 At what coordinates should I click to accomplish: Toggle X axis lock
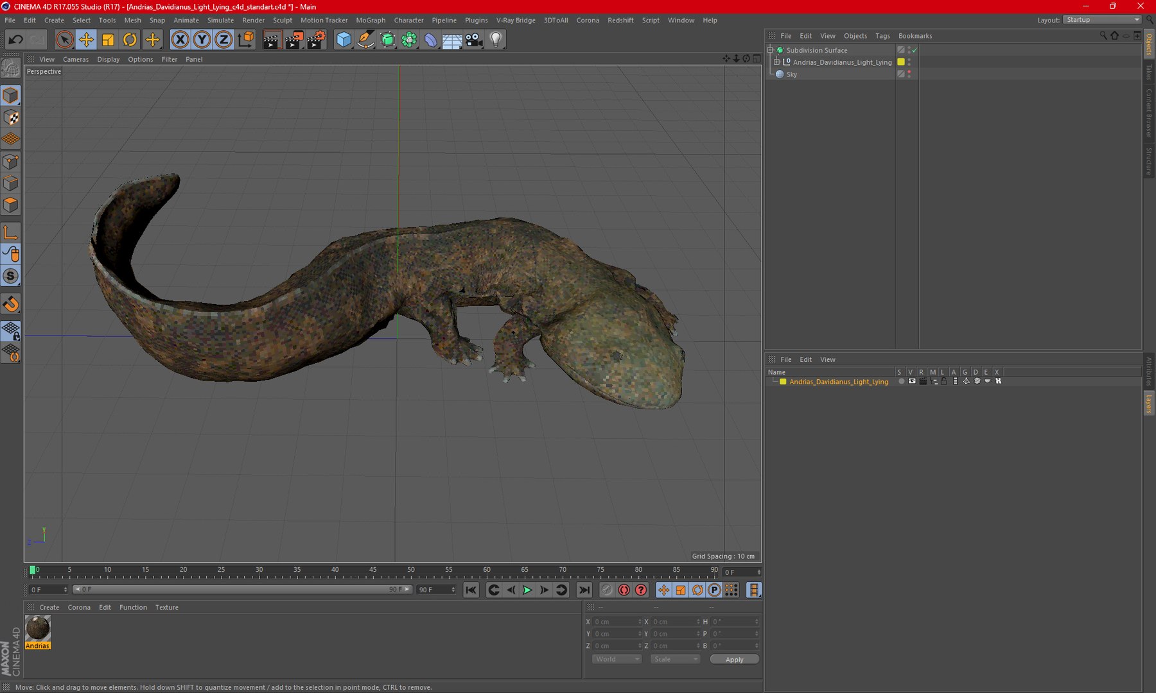pos(180,40)
